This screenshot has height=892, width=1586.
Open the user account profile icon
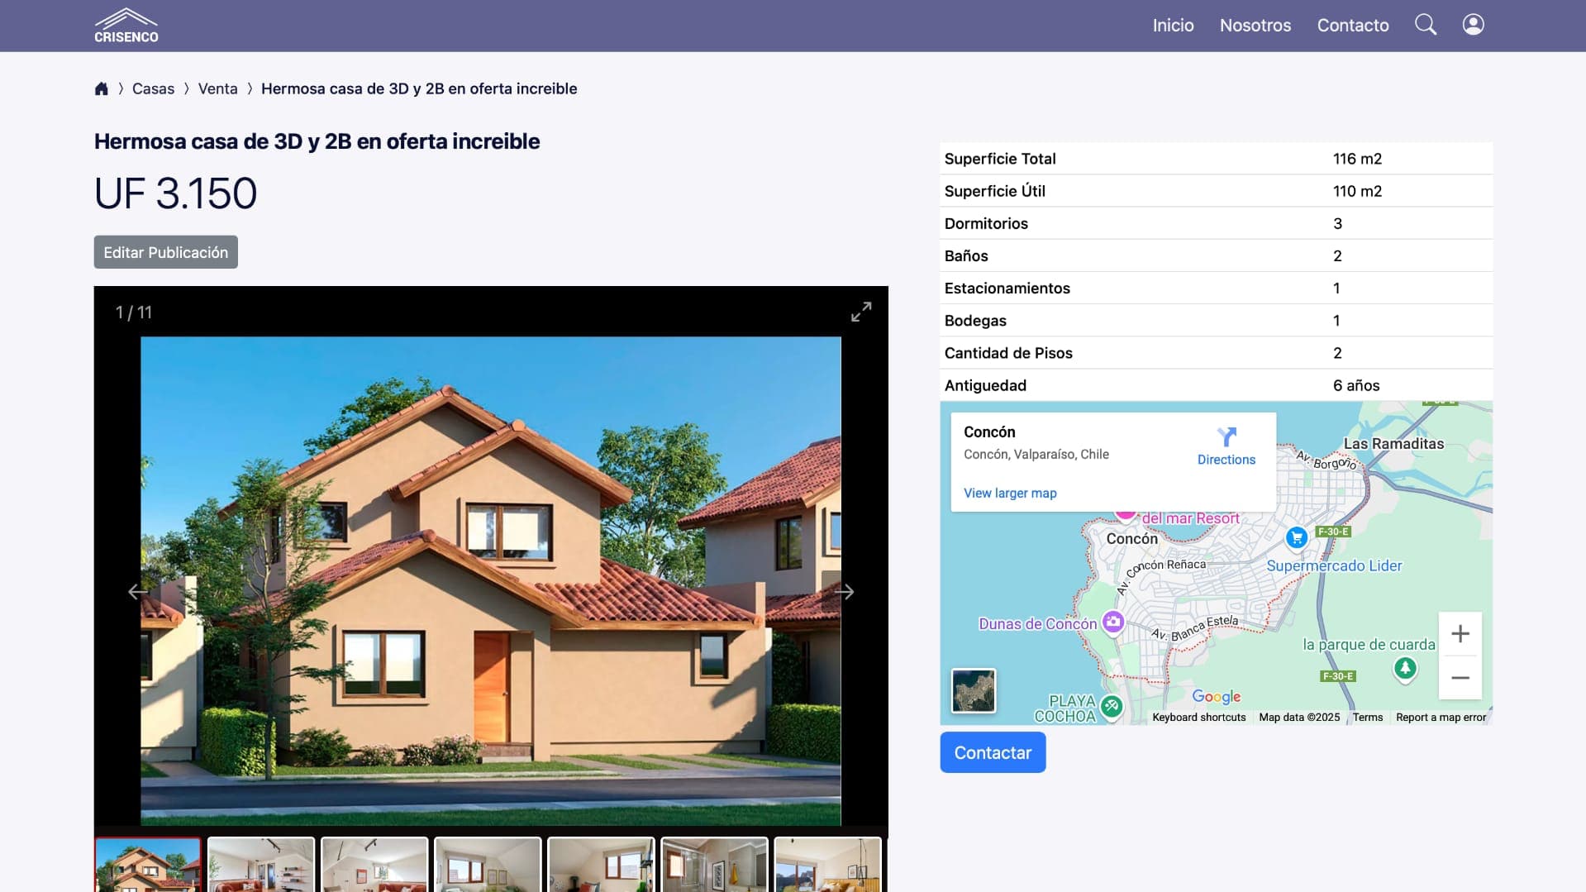click(1473, 25)
